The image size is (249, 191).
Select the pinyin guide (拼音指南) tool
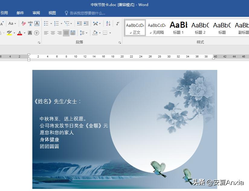pos(30,23)
